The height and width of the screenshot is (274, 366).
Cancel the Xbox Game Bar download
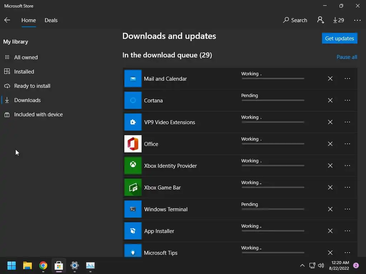point(330,187)
